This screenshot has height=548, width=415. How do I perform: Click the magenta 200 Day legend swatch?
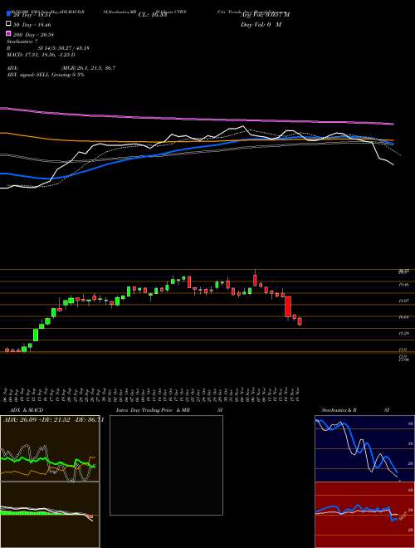pos(9,34)
